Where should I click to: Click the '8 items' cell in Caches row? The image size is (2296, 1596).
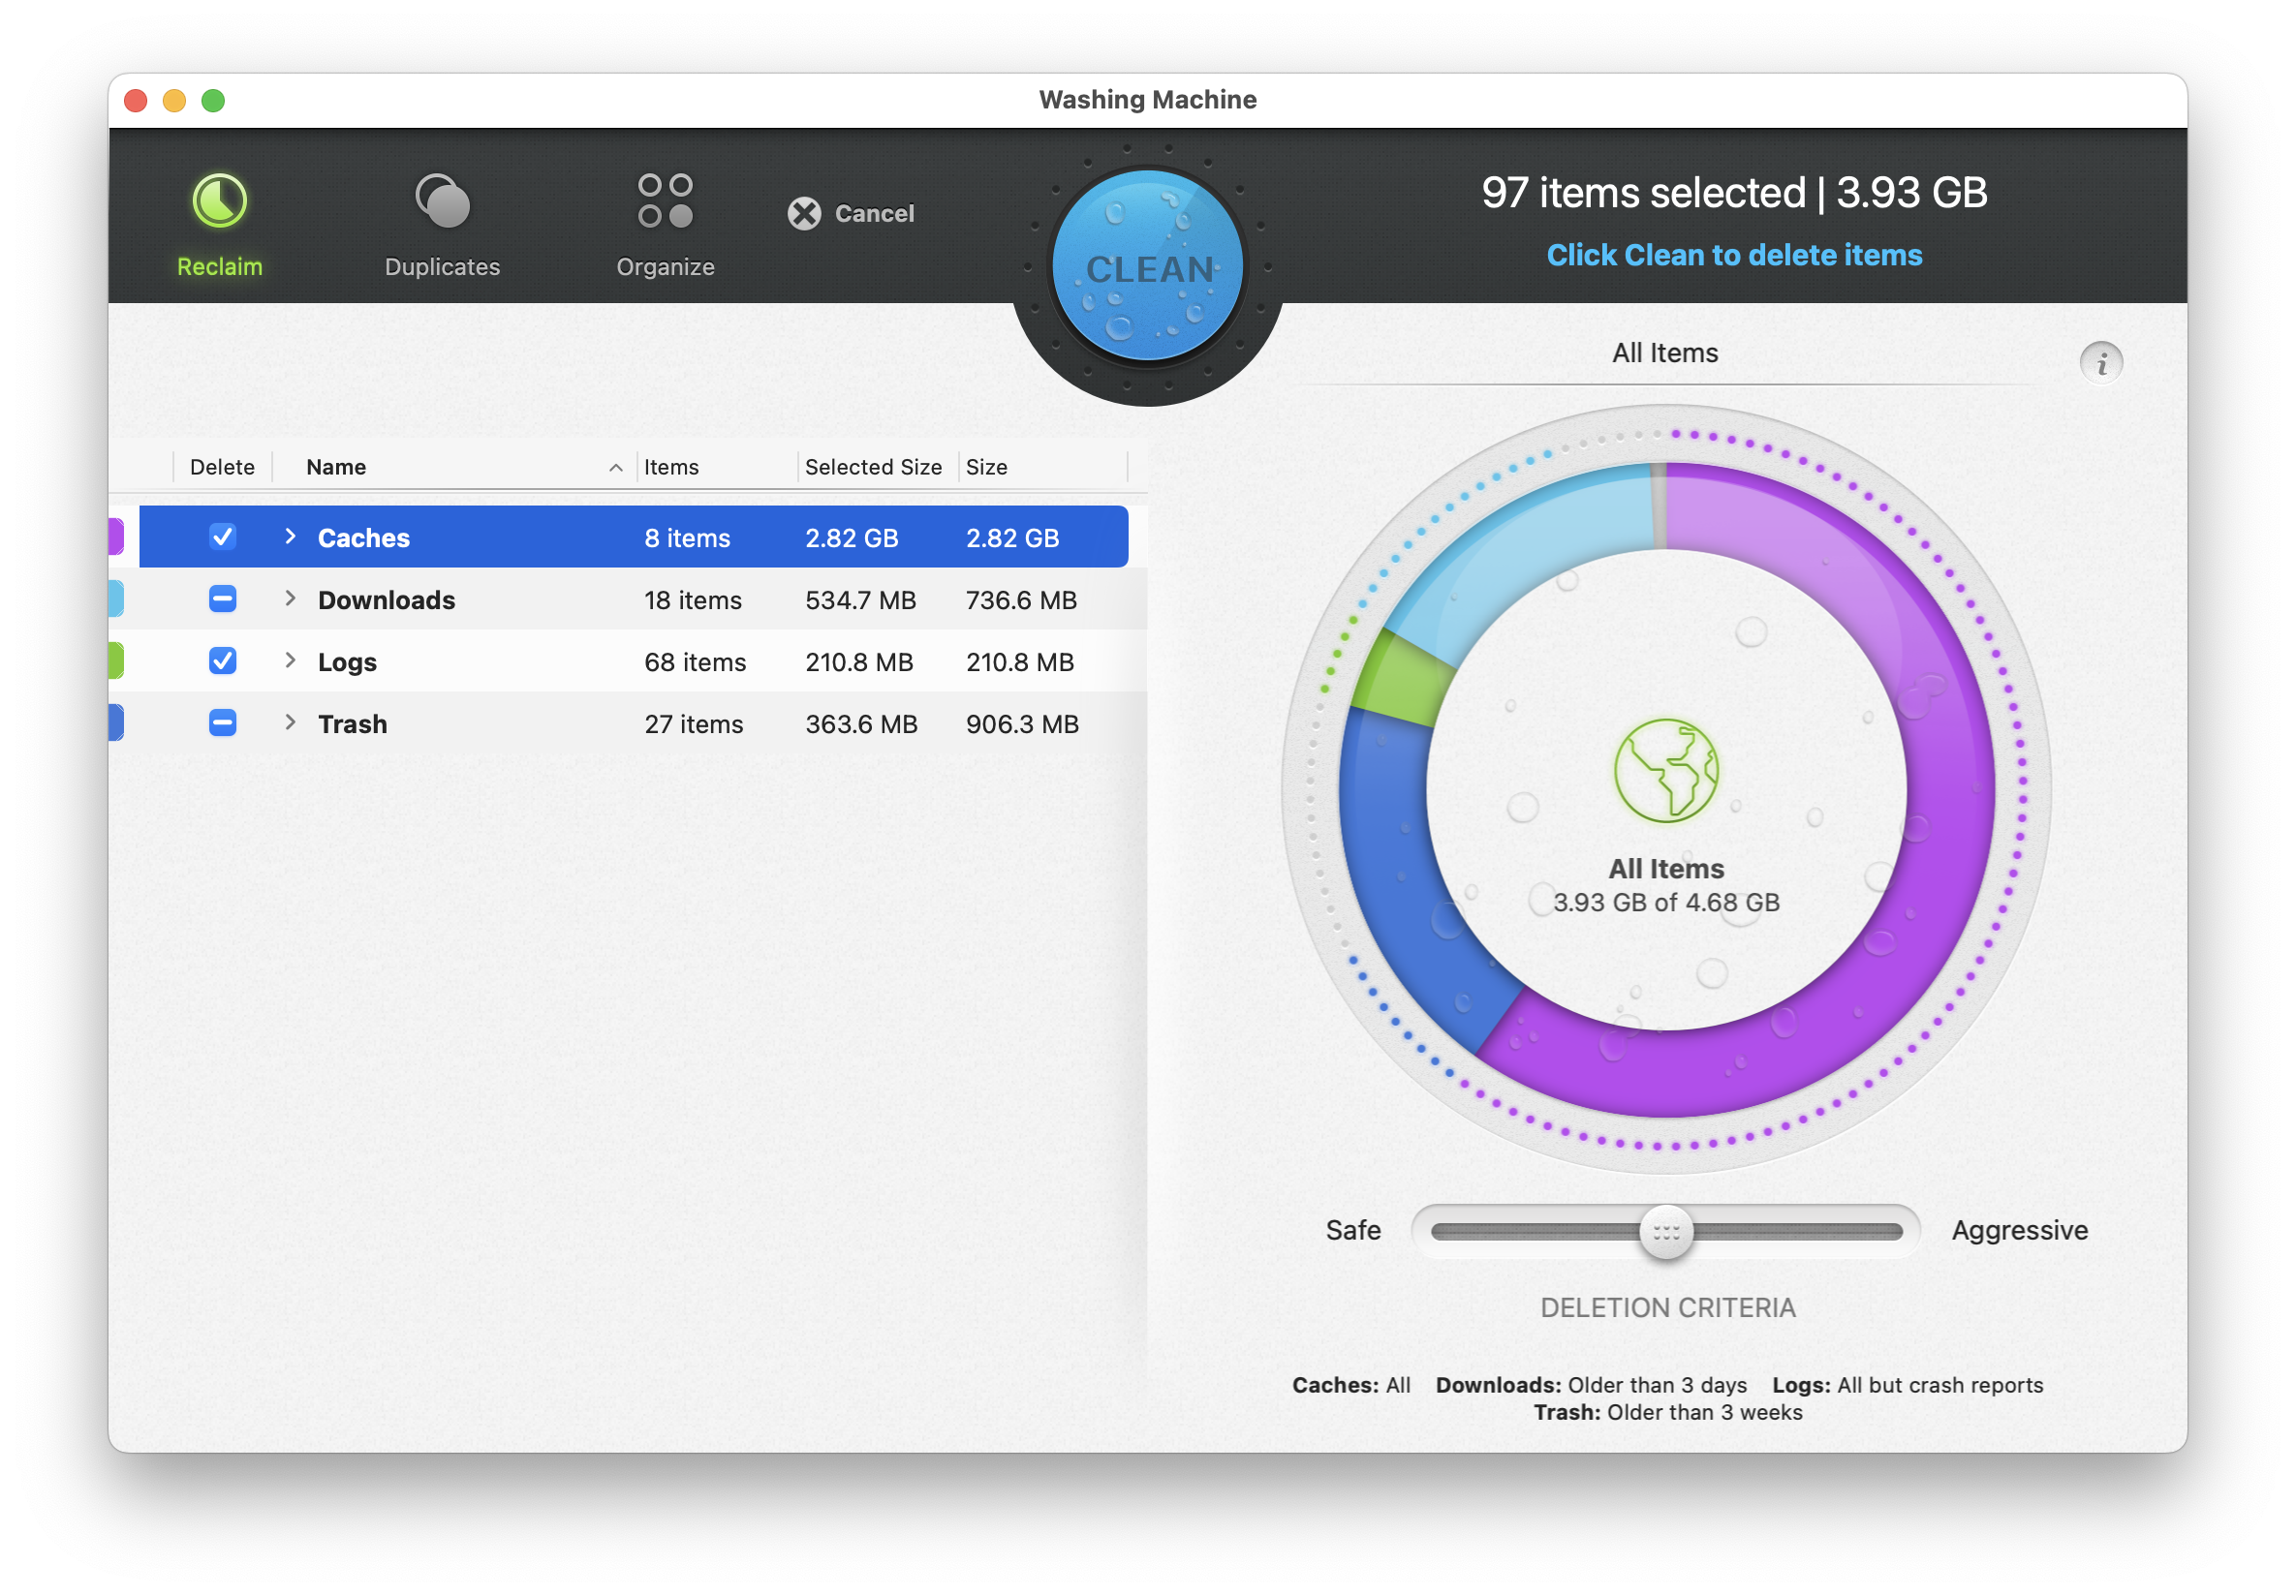[687, 537]
